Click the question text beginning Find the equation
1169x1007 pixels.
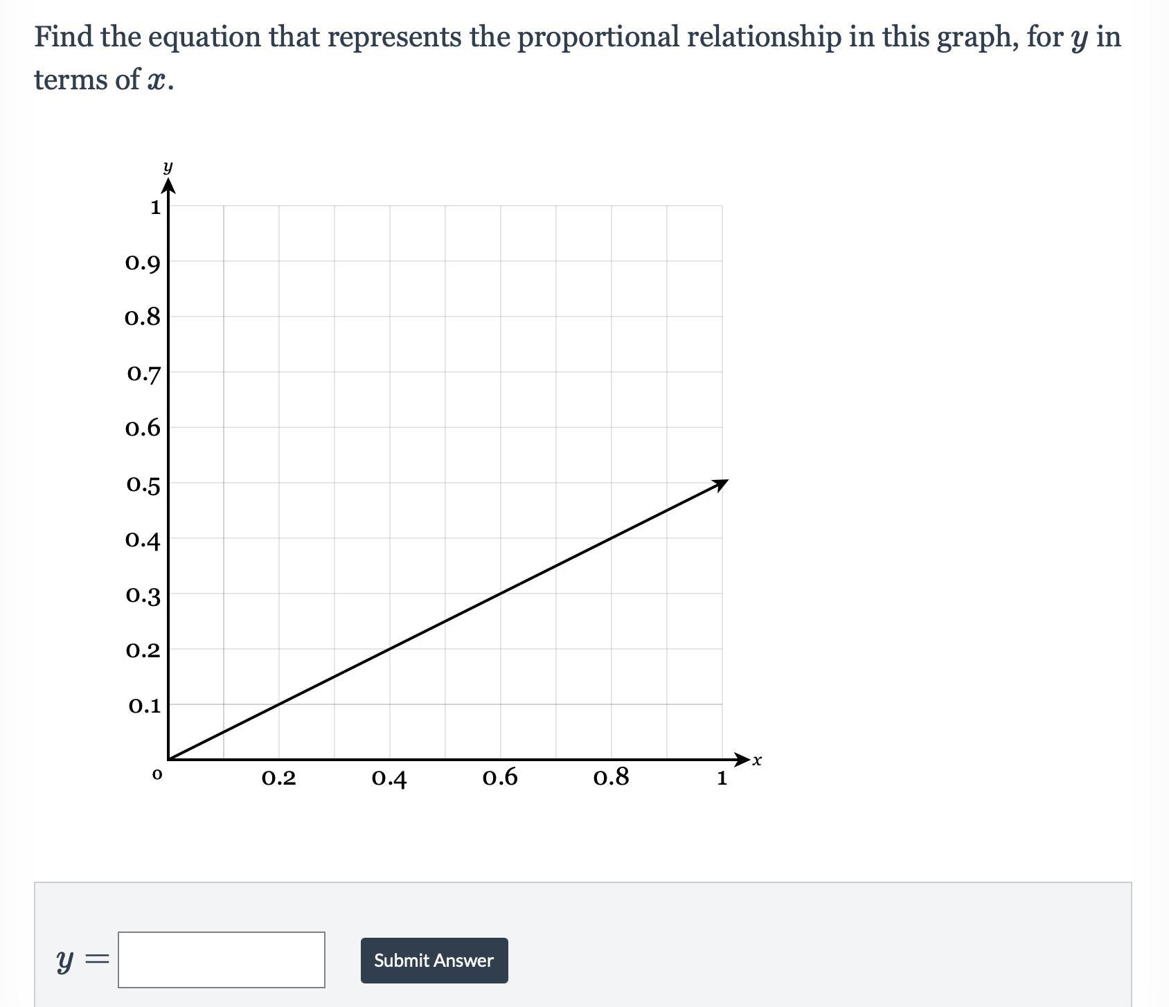coord(578,57)
